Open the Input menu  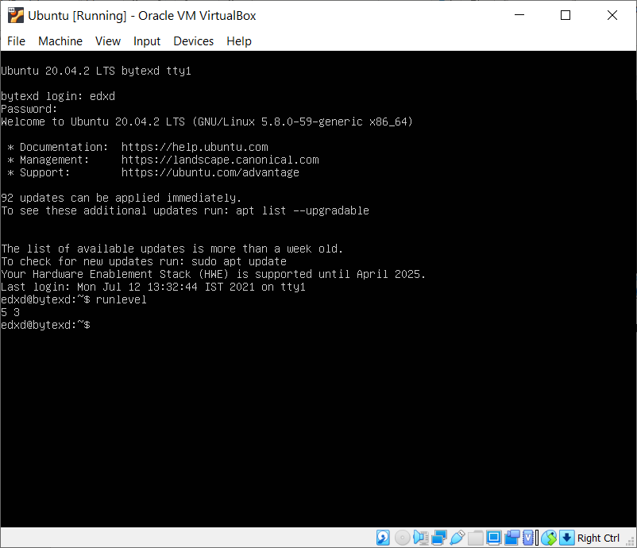146,41
